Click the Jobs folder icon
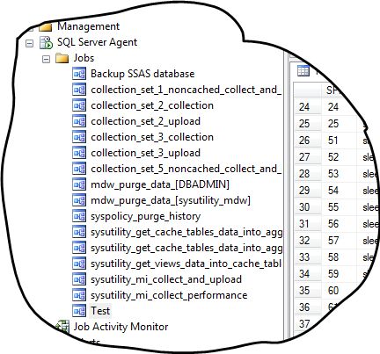 tap(62, 58)
